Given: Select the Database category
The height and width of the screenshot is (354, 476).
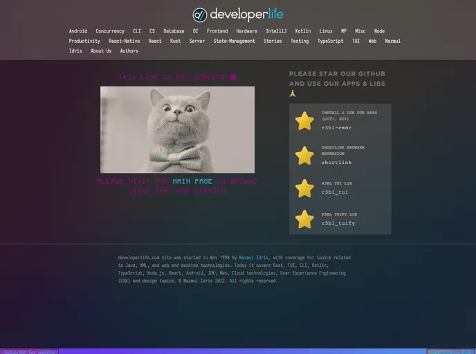Looking at the screenshot, I should tap(174, 31).
